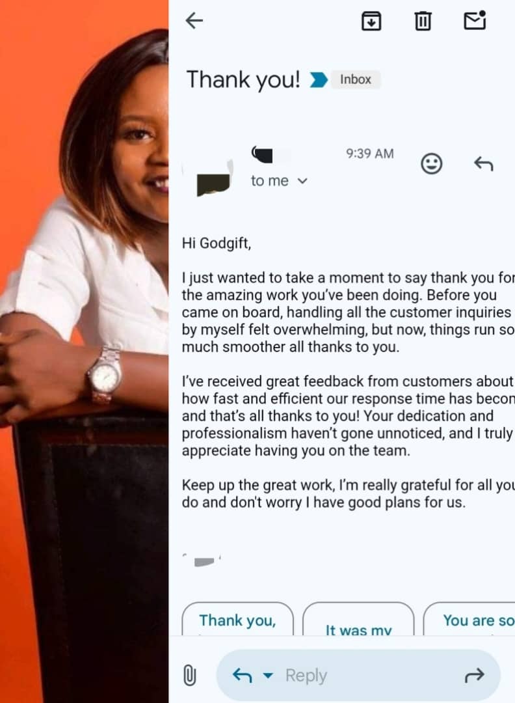Click the Inbox label tag

[x=356, y=79]
